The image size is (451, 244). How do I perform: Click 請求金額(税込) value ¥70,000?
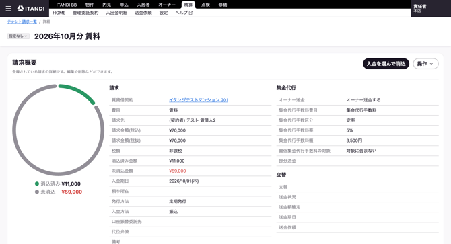pos(177,130)
